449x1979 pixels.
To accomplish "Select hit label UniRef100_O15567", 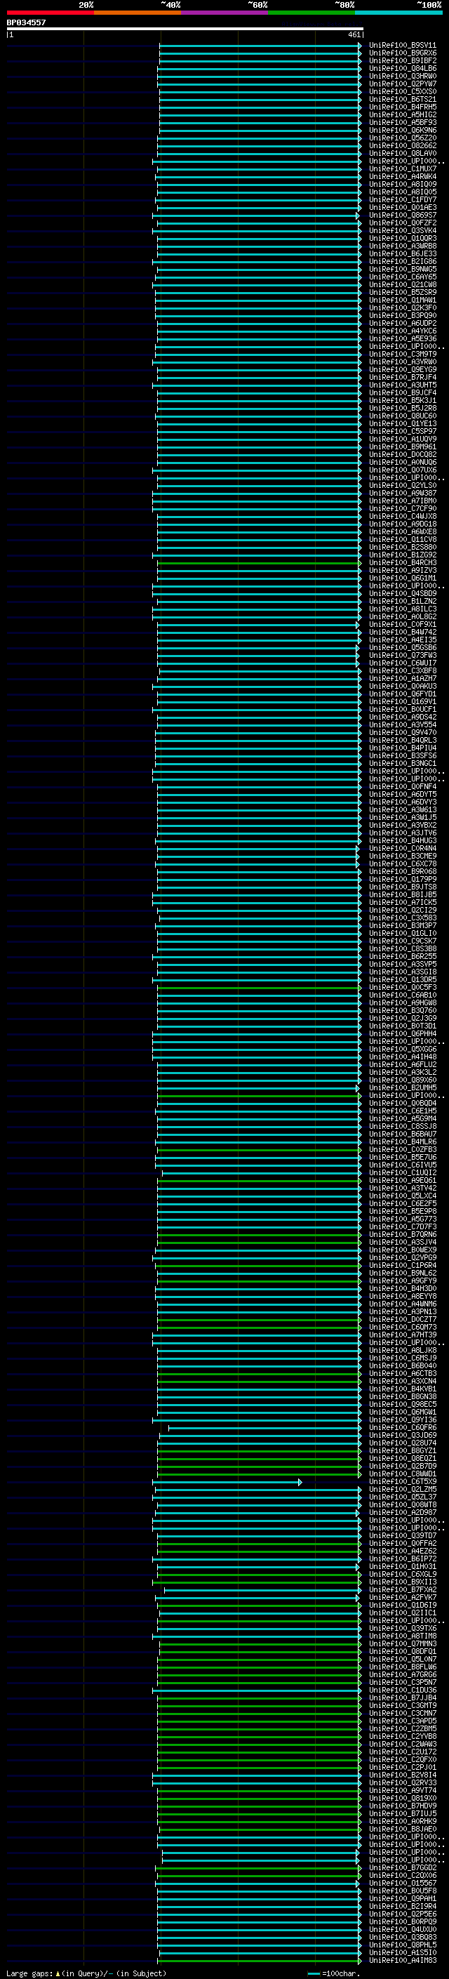I will click(x=402, y=1883).
